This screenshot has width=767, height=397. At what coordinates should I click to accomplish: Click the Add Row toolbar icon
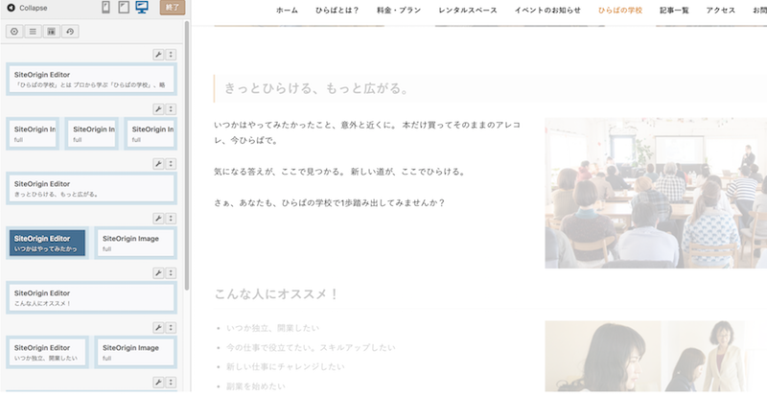pos(33,32)
